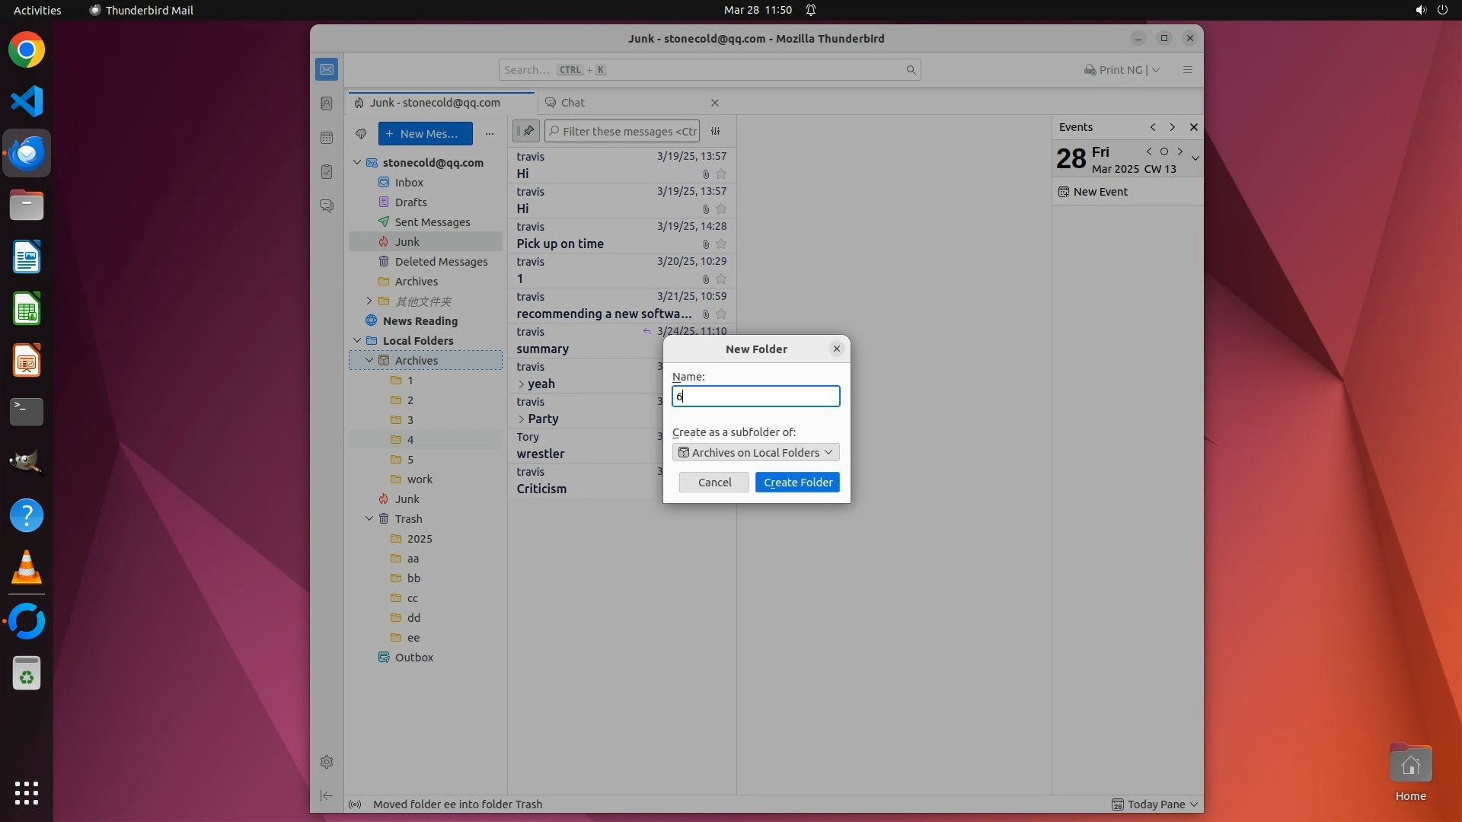Expand the 其他文件夹 folder
Viewport: 1462px width, 822px height.
coord(369,301)
